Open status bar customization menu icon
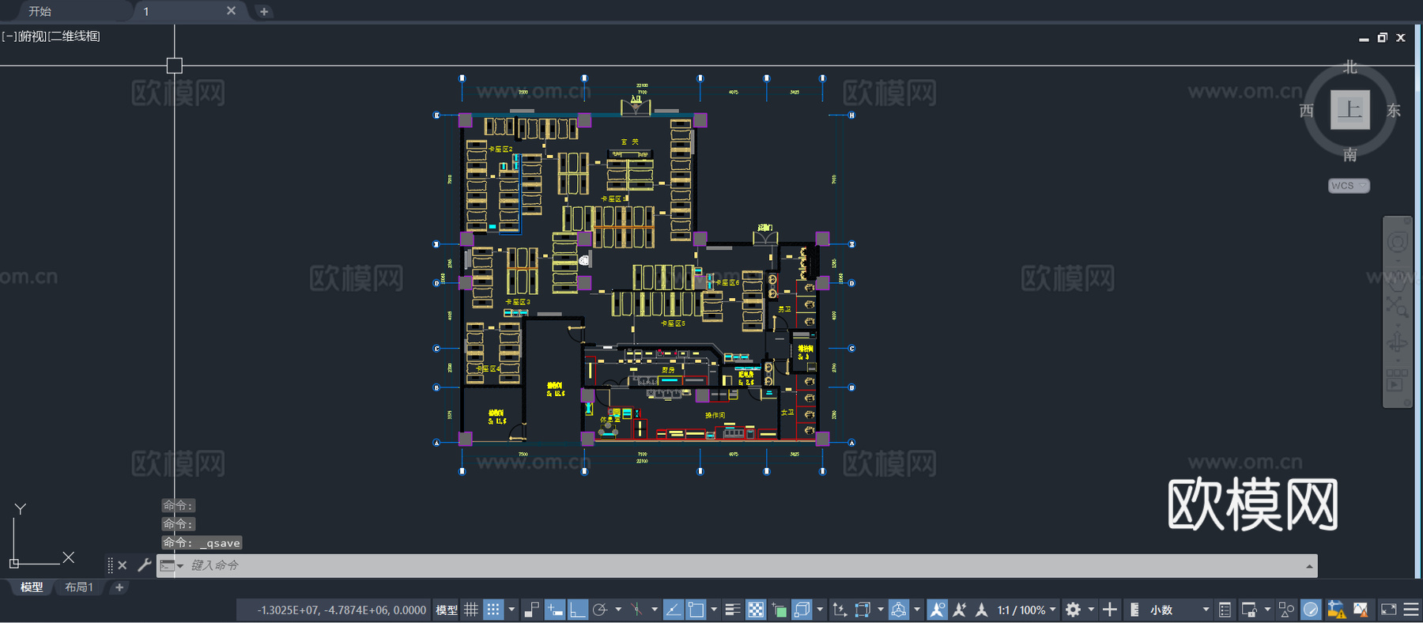 coord(1411,610)
